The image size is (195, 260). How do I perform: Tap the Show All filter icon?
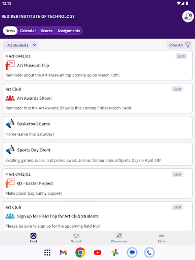pyautogui.click(x=188, y=45)
